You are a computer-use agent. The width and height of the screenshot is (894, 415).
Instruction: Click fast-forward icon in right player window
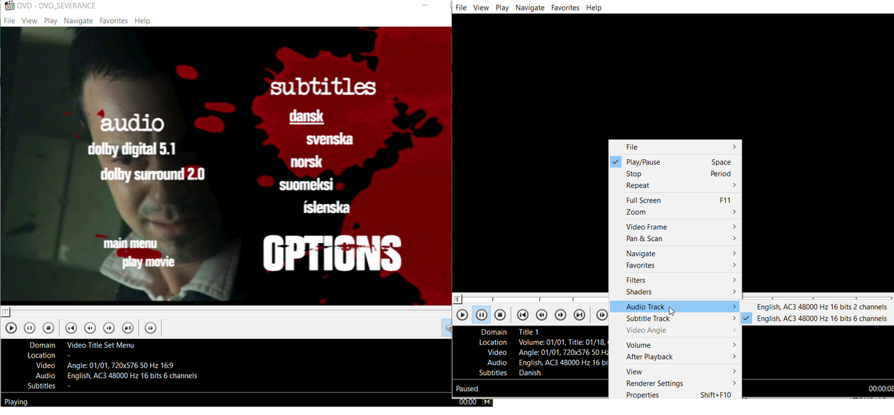pyautogui.click(x=560, y=315)
